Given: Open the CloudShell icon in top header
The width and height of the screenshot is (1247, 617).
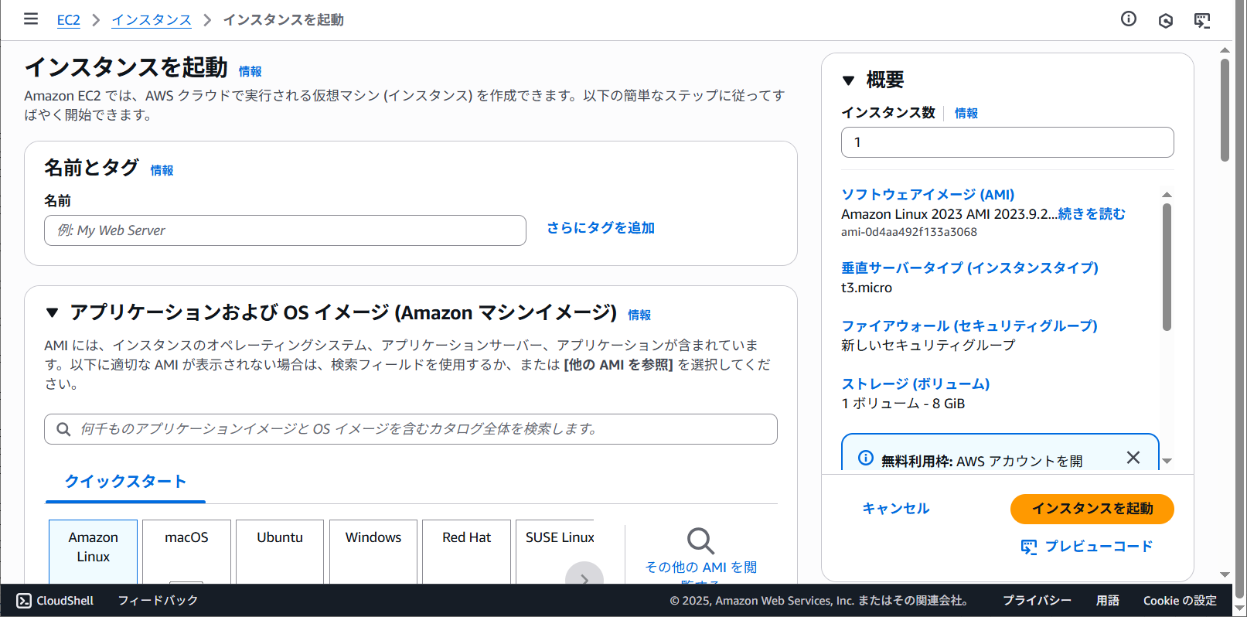Looking at the screenshot, I should [1202, 21].
